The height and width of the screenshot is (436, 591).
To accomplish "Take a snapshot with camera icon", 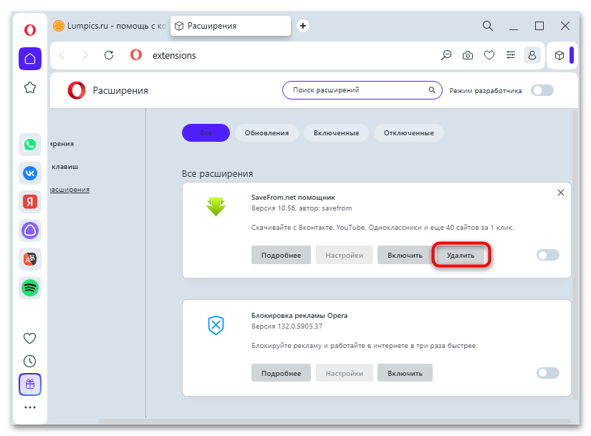I will [x=468, y=55].
